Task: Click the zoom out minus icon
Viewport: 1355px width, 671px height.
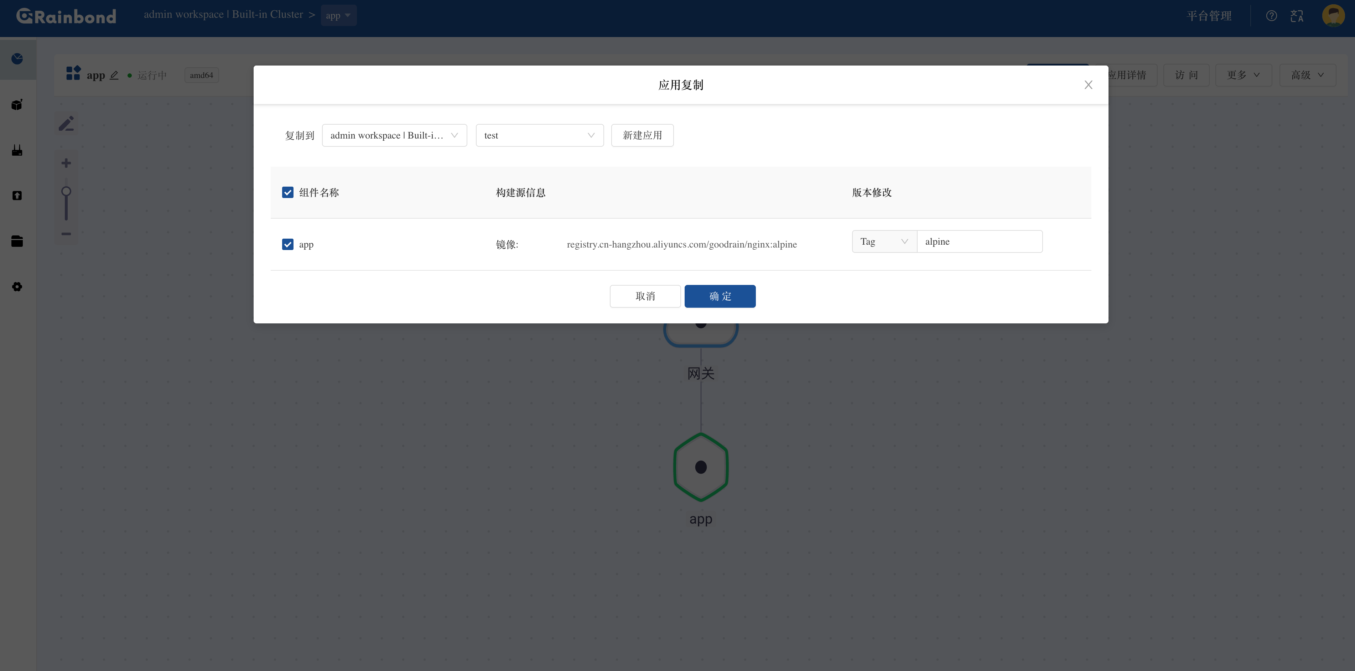Action: point(66,234)
